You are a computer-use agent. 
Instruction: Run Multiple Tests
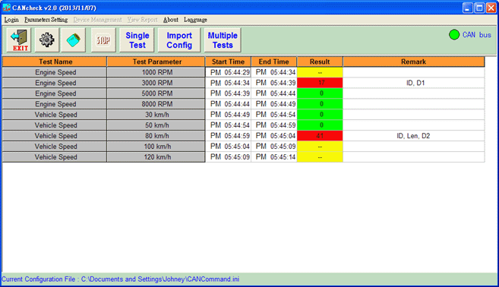coord(223,40)
